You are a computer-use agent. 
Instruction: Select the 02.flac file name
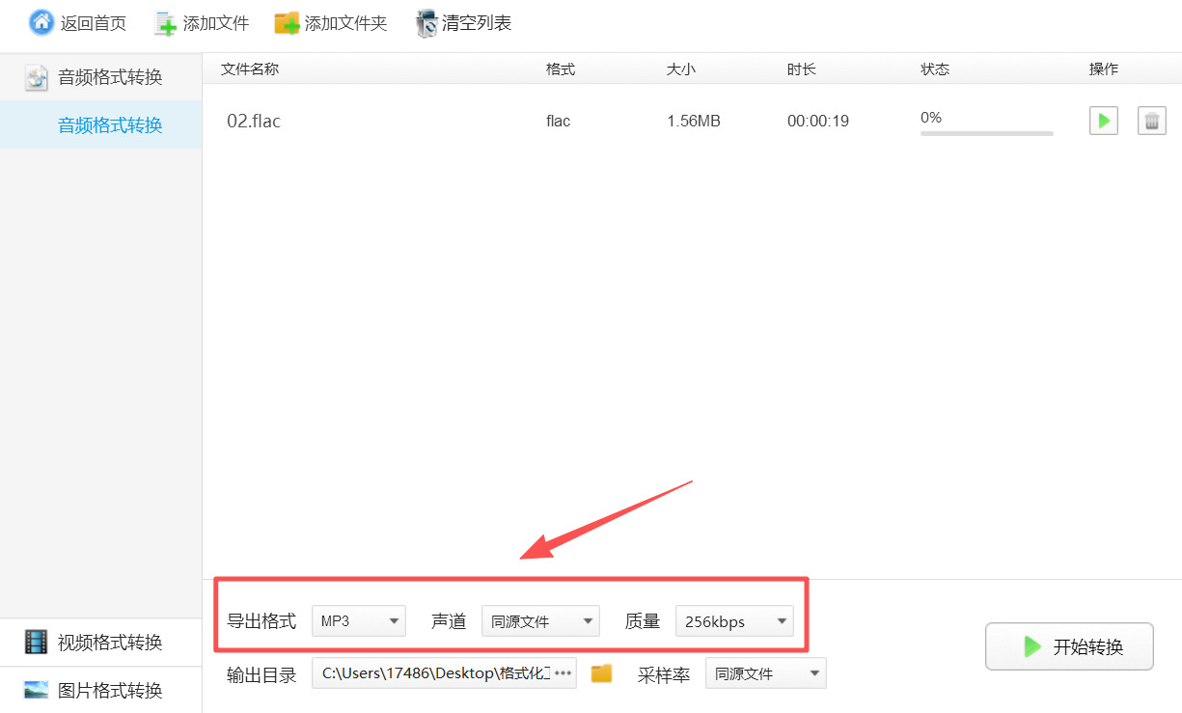254,121
